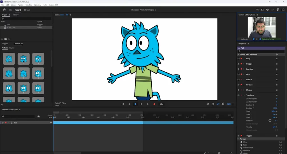The height and width of the screenshot is (154, 287).
Task: Open Body behavior options menu icon
Action: click(x=277, y=59)
